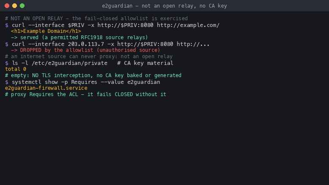Click the red close window button
This screenshot has width=329, height=185.
pyautogui.click(x=7, y=5)
